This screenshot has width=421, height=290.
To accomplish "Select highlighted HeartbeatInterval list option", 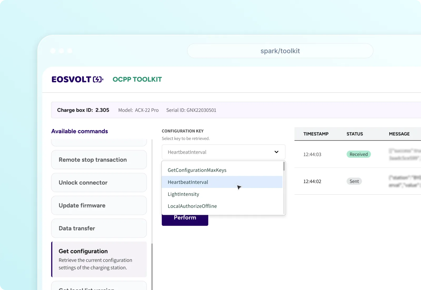I will coord(188,182).
